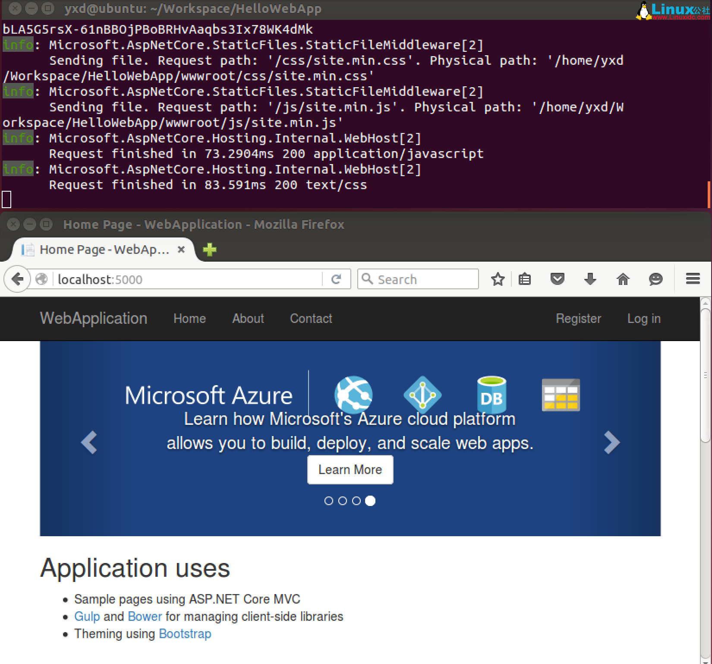Toggle the bookmark star for this page
The height and width of the screenshot is (664, 712).
click(498, 279)
